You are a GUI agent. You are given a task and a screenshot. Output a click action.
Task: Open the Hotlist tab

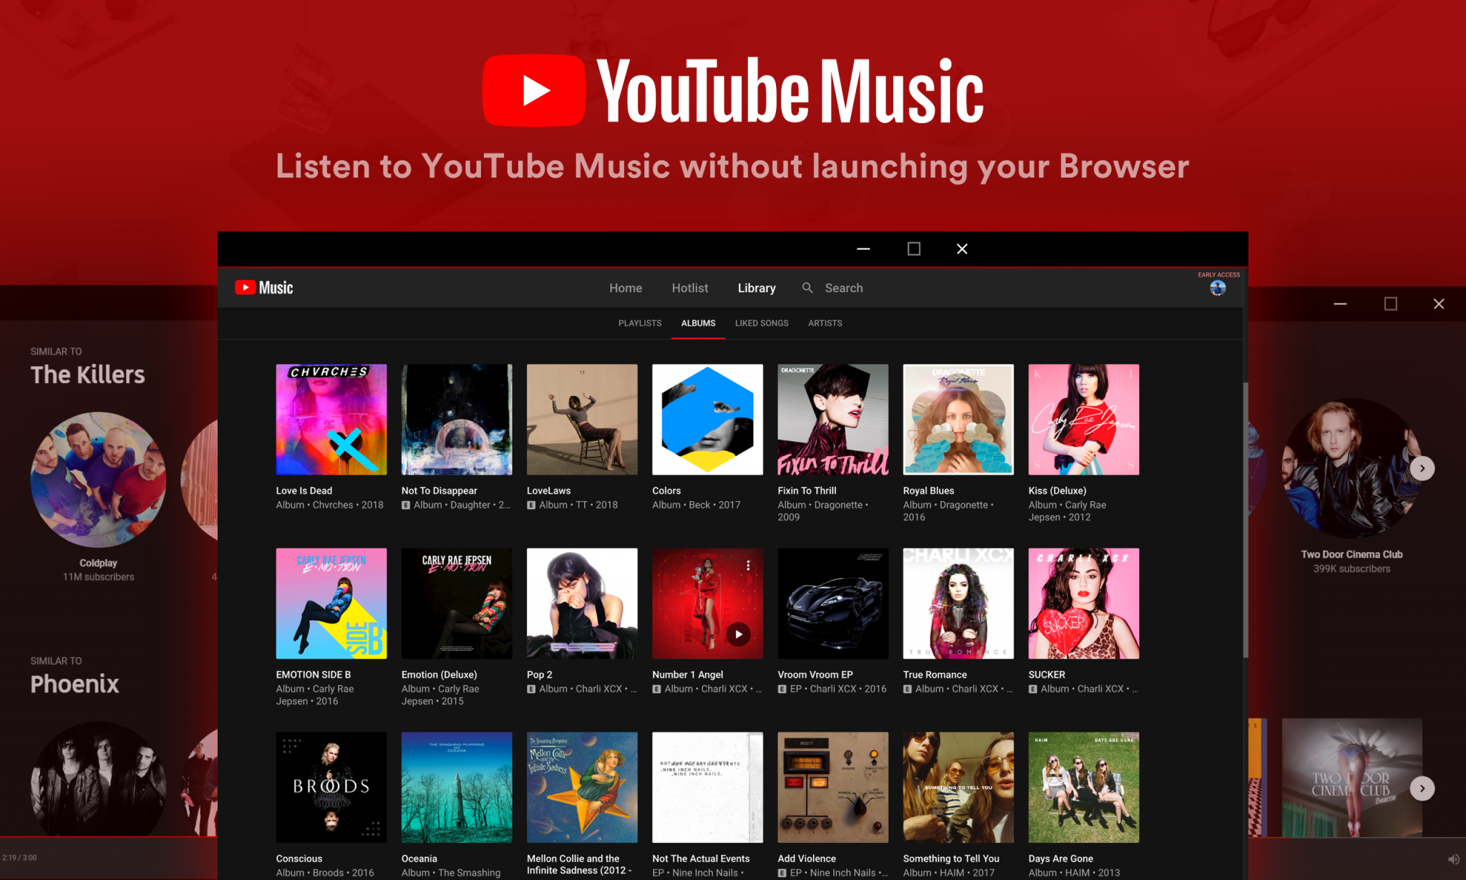click(x=689, y=288)
